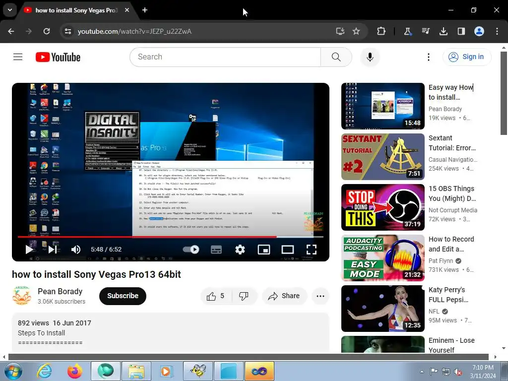This screenshot has width=508, height=381.
Task: Open Chrome three-dot menu
Action: point(497,31)
